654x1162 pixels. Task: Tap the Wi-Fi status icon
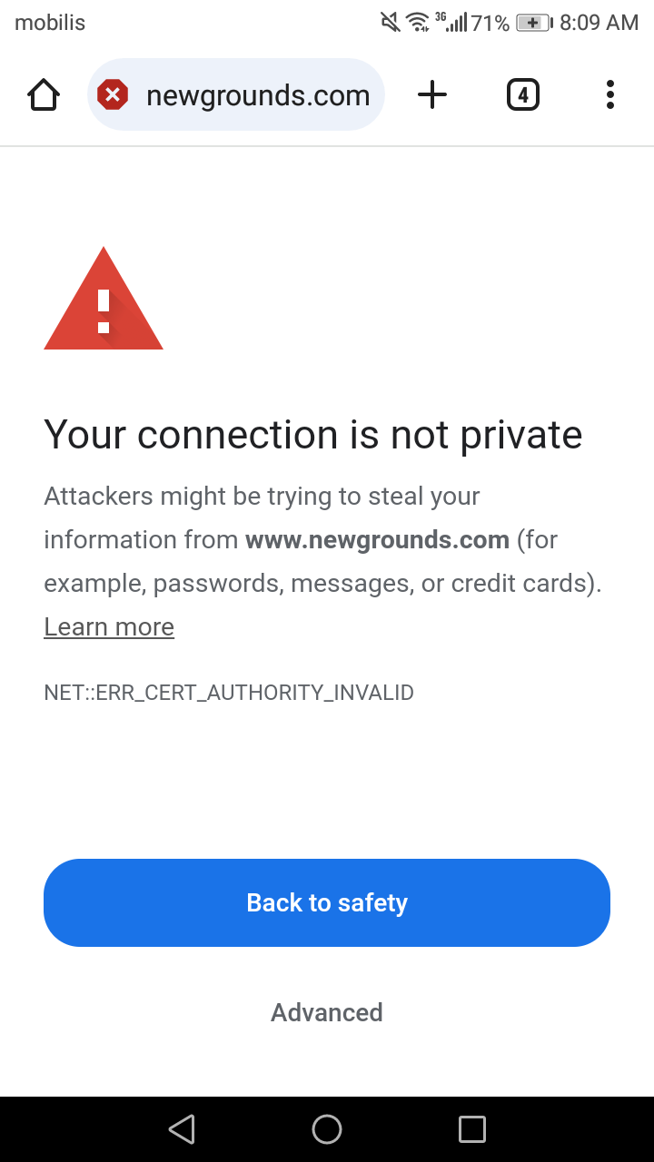click(418, 22)
